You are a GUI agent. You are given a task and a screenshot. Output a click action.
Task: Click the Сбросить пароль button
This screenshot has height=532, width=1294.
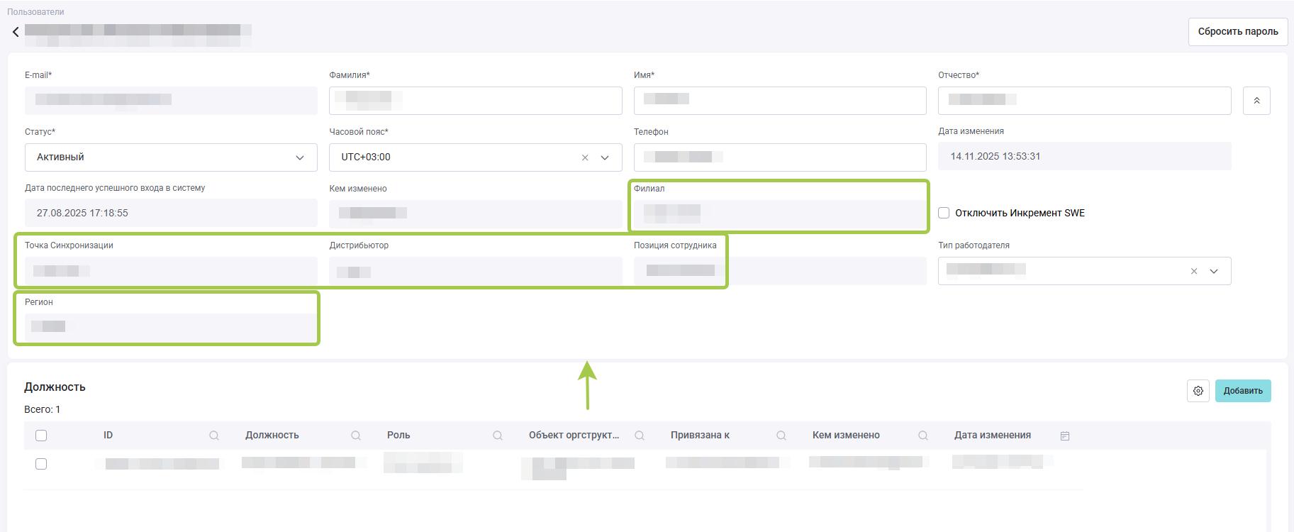1237,32
